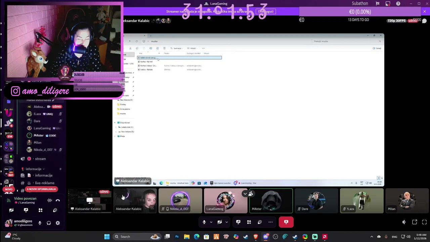Disconnect from voice in sidebar panel
This screenshot has width=430, height=242.
(58, 200)
